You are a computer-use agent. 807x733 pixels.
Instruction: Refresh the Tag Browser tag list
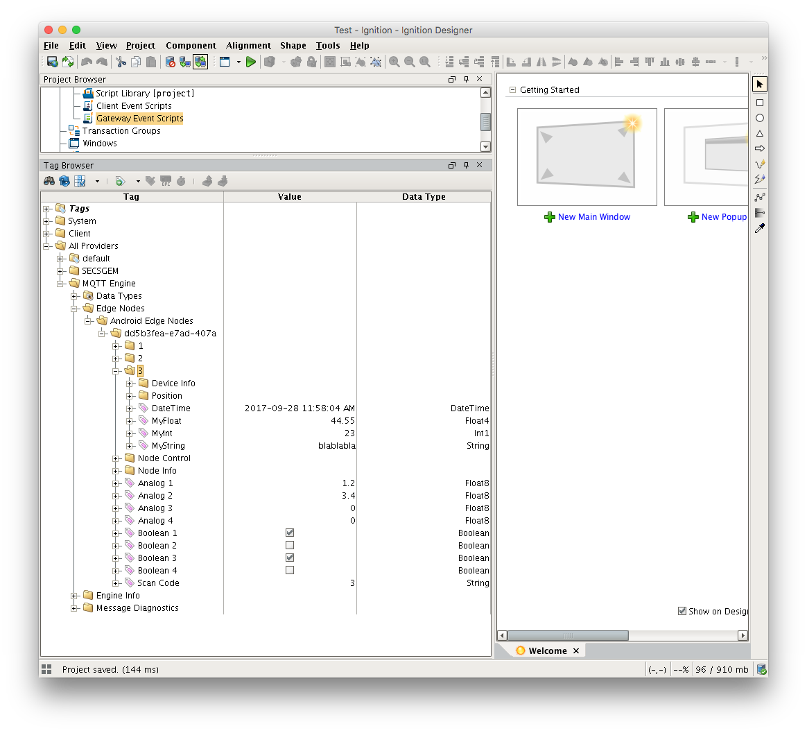pos(64,181)
